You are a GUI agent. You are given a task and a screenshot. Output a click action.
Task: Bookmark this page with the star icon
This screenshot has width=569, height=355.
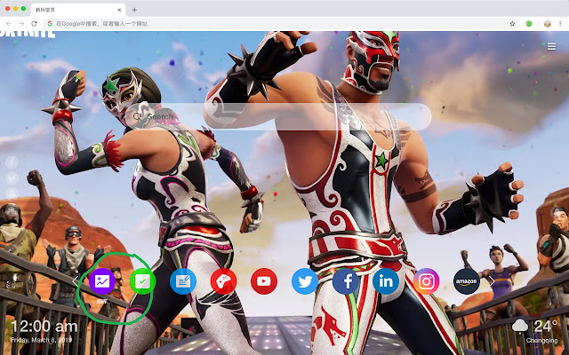click(512, 24)
